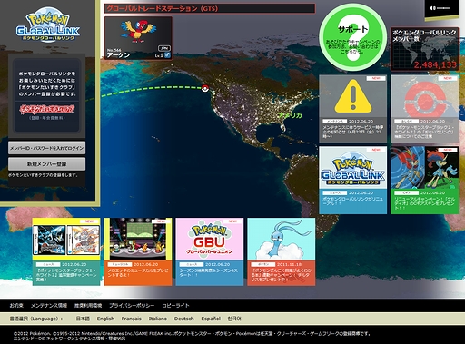
Task: Open お約束 in the footer menu
Action: [16, 306]
